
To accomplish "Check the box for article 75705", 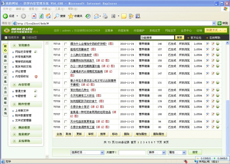I will click(66, 127).
